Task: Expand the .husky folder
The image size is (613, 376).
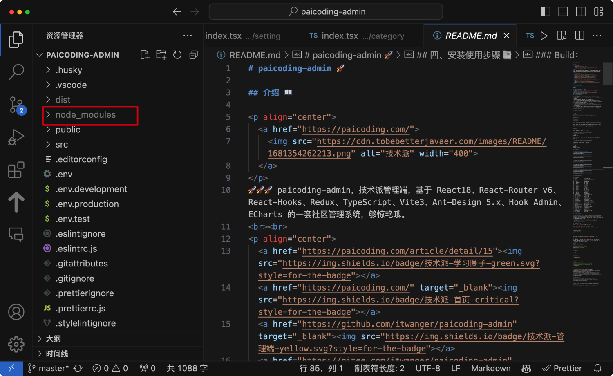Action: click(x=118, y=70)
